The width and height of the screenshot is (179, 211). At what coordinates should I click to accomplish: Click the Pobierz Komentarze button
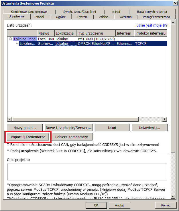tap(72, 137)
